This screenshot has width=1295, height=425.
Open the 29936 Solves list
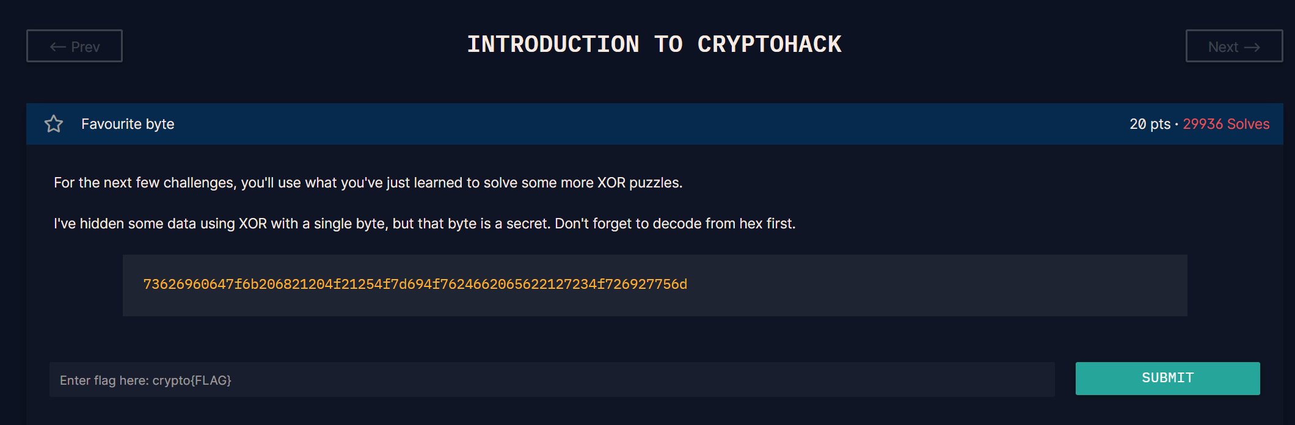[x=1226, y=124]
